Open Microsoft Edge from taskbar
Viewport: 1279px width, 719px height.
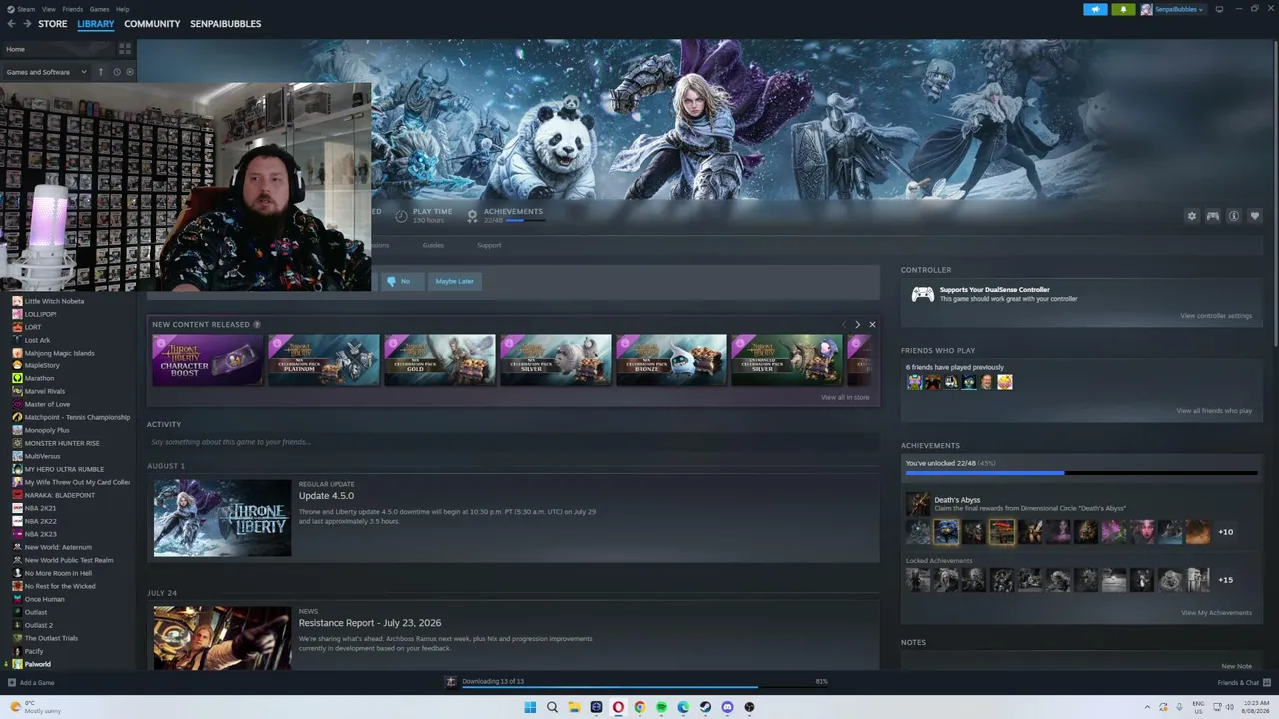coord(683,707)
